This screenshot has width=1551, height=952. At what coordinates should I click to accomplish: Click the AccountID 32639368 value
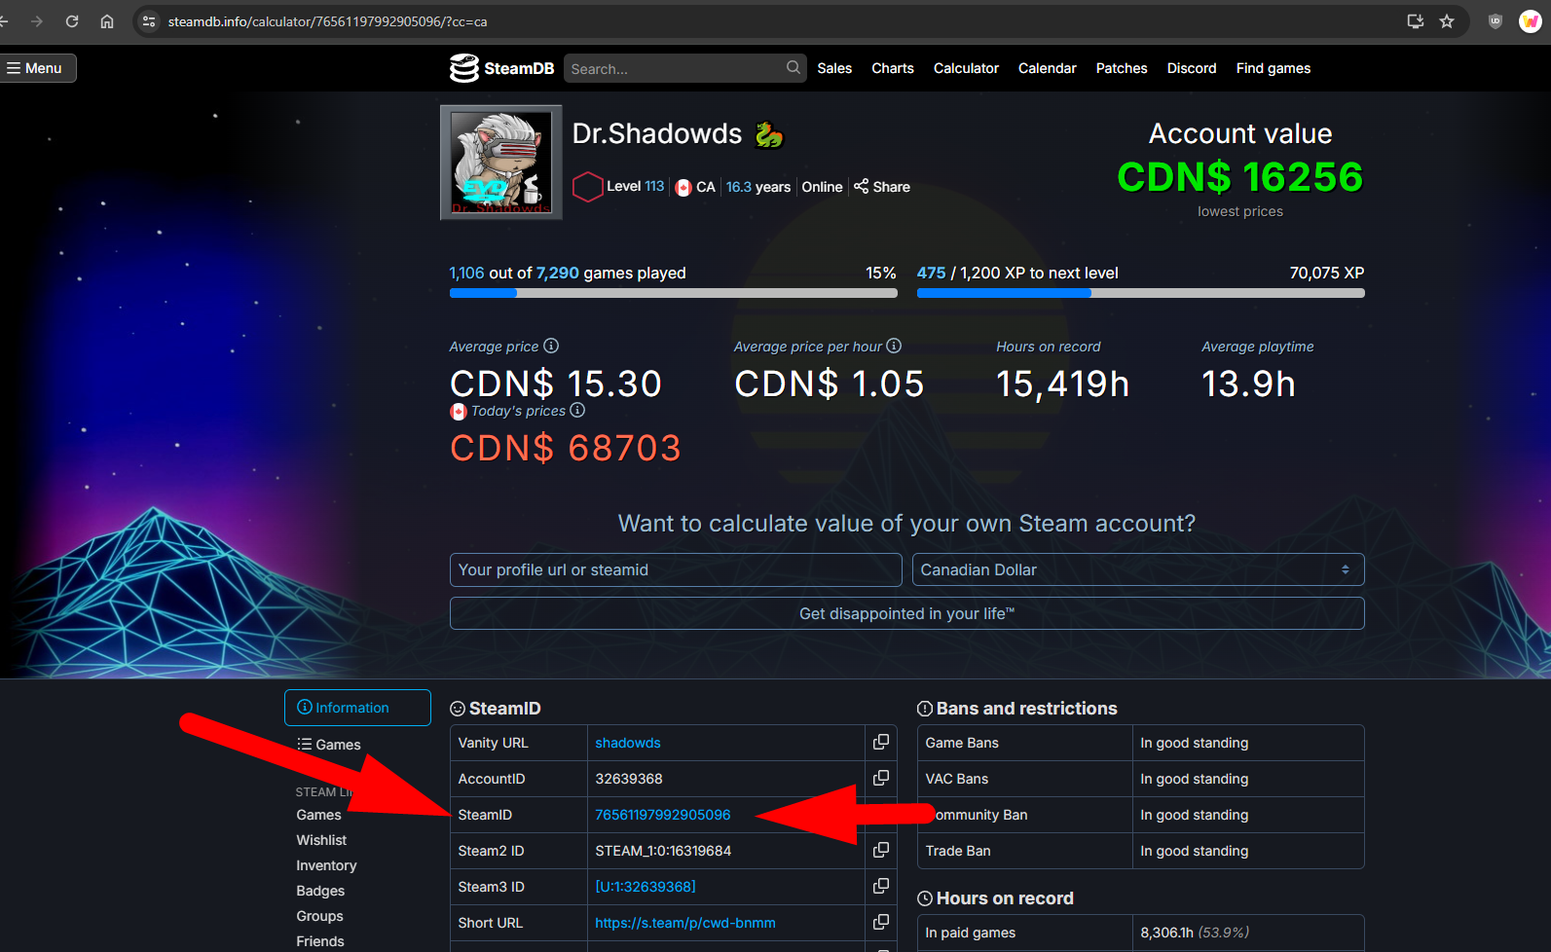[x=629, y=779]
